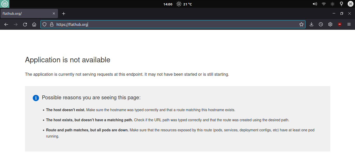Image resolution: width=355 pixels, height=159 pixels.
Task: Click the lightbulb applet icon
Action: tap(341, 4)
